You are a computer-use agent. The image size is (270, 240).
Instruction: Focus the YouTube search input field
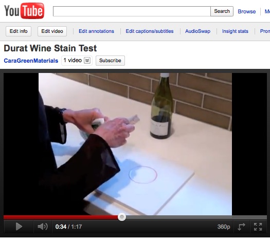tap(132, 11)
